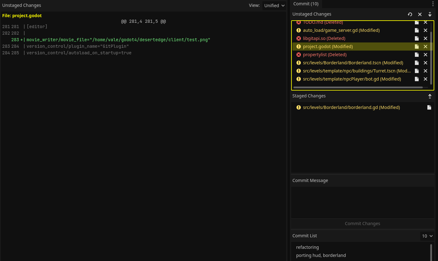This screenshot has width=438, height=261.
Task: Select libgitapi.so (Deleted)
Action: (x=324, y=38)
